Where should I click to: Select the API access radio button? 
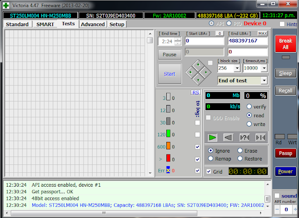pos(211,23)
